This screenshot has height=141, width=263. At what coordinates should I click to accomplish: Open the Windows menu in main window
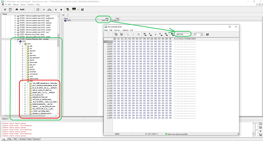[31, 5]
